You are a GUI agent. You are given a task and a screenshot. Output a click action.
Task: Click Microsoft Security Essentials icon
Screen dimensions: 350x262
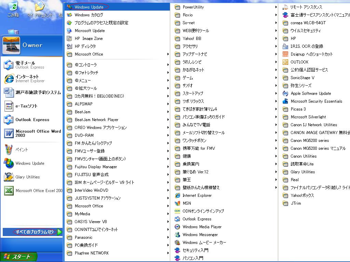point(285,101)
